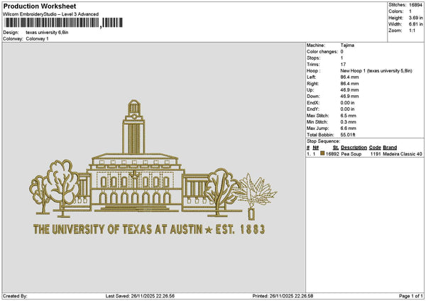Click "Madeira Classic 40" brand entry

[403, 154]
